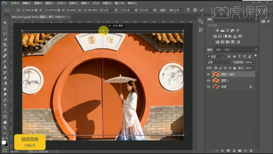Viewport: 273px width, 154px height.
Task: Select the Horizontal Type tool
Action: pos(5,106)
